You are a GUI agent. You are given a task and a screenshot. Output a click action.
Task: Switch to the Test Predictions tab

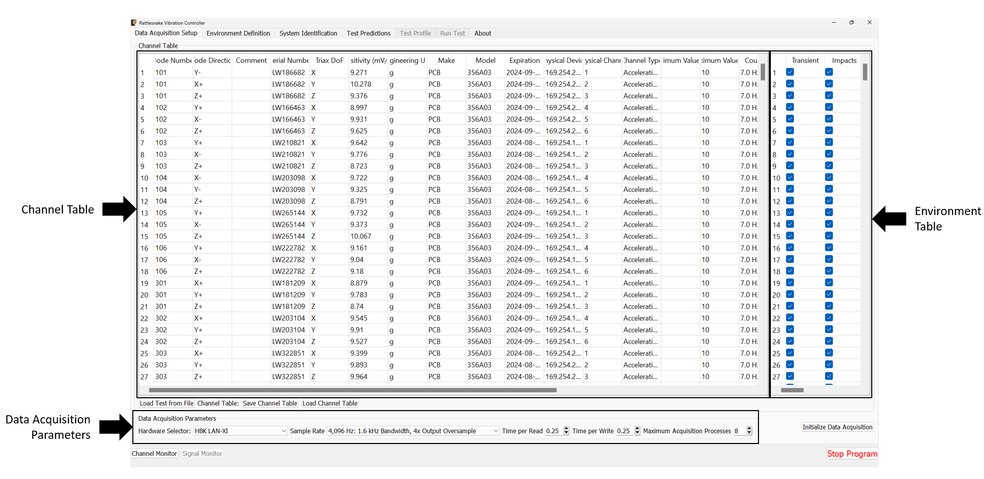click(368, 33)
